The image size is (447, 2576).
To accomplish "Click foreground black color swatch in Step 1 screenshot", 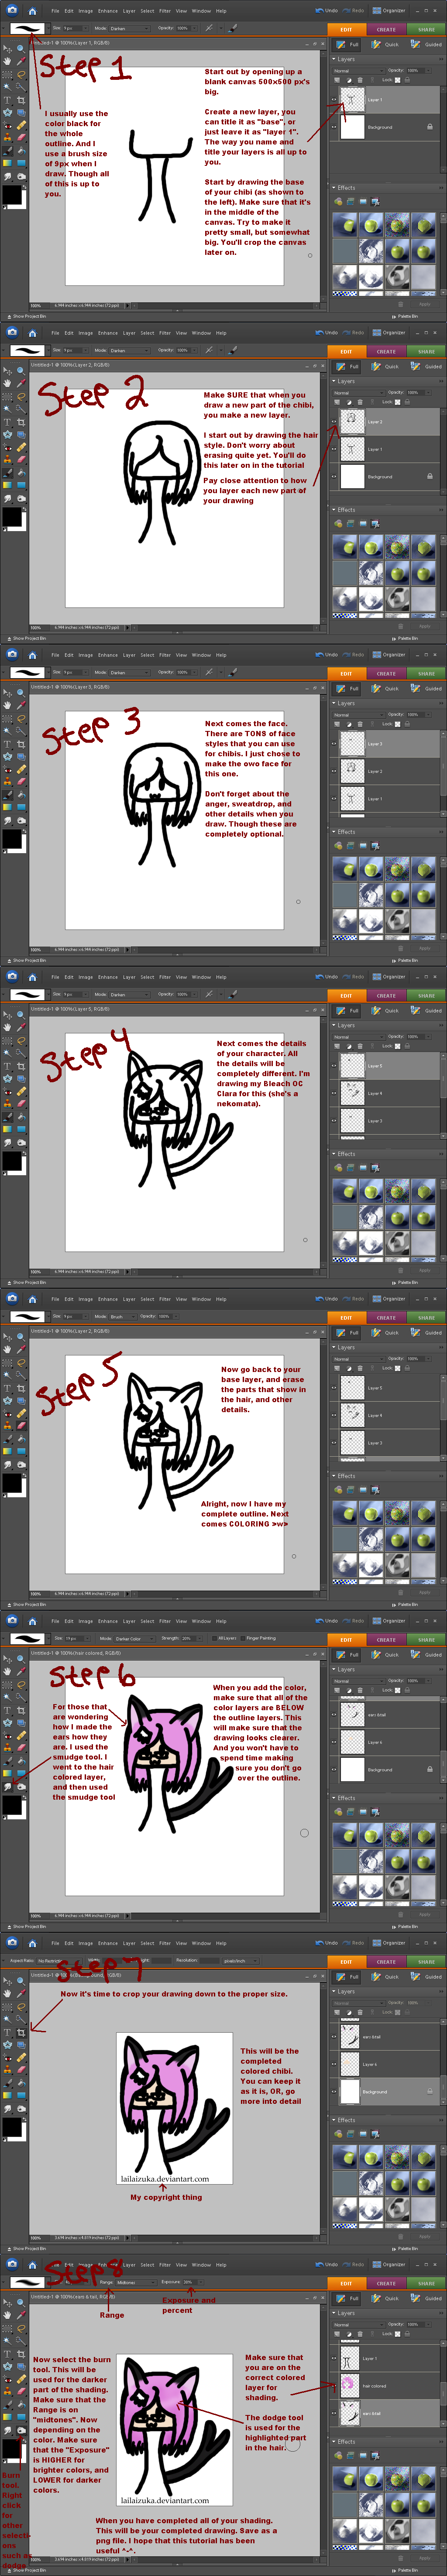I will pos(11,194).
